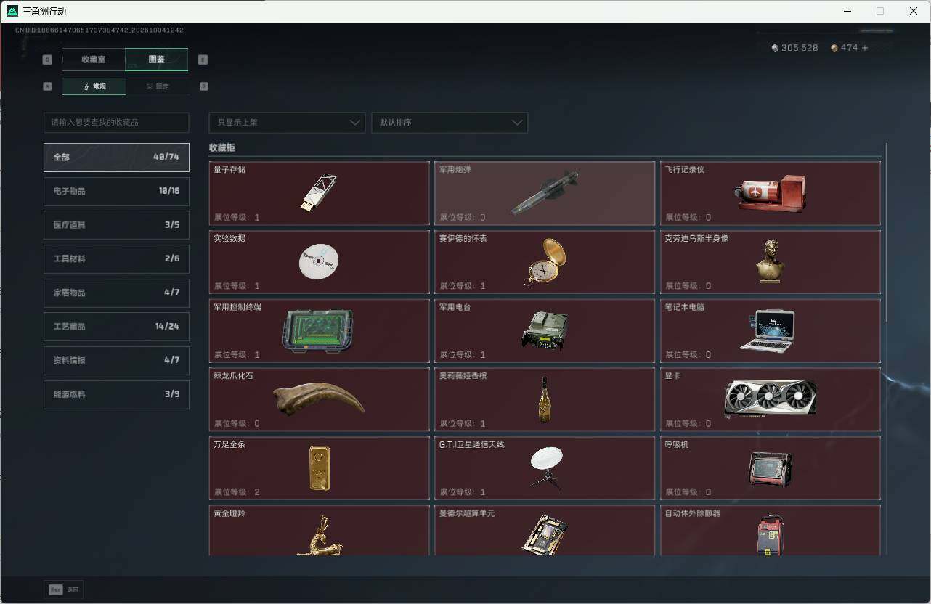The width and height of the screenshot is (931, 604).
Task: Switch to the 收藏室 tab
Action: point(94,60)
